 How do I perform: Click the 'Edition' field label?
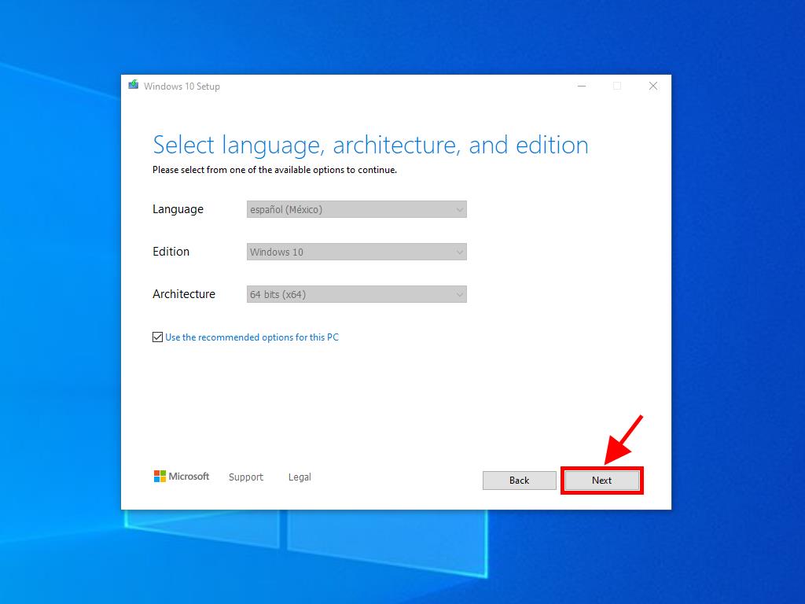171,252
